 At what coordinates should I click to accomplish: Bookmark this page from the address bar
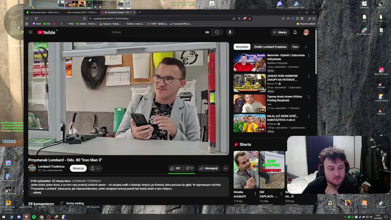(84, 18)
